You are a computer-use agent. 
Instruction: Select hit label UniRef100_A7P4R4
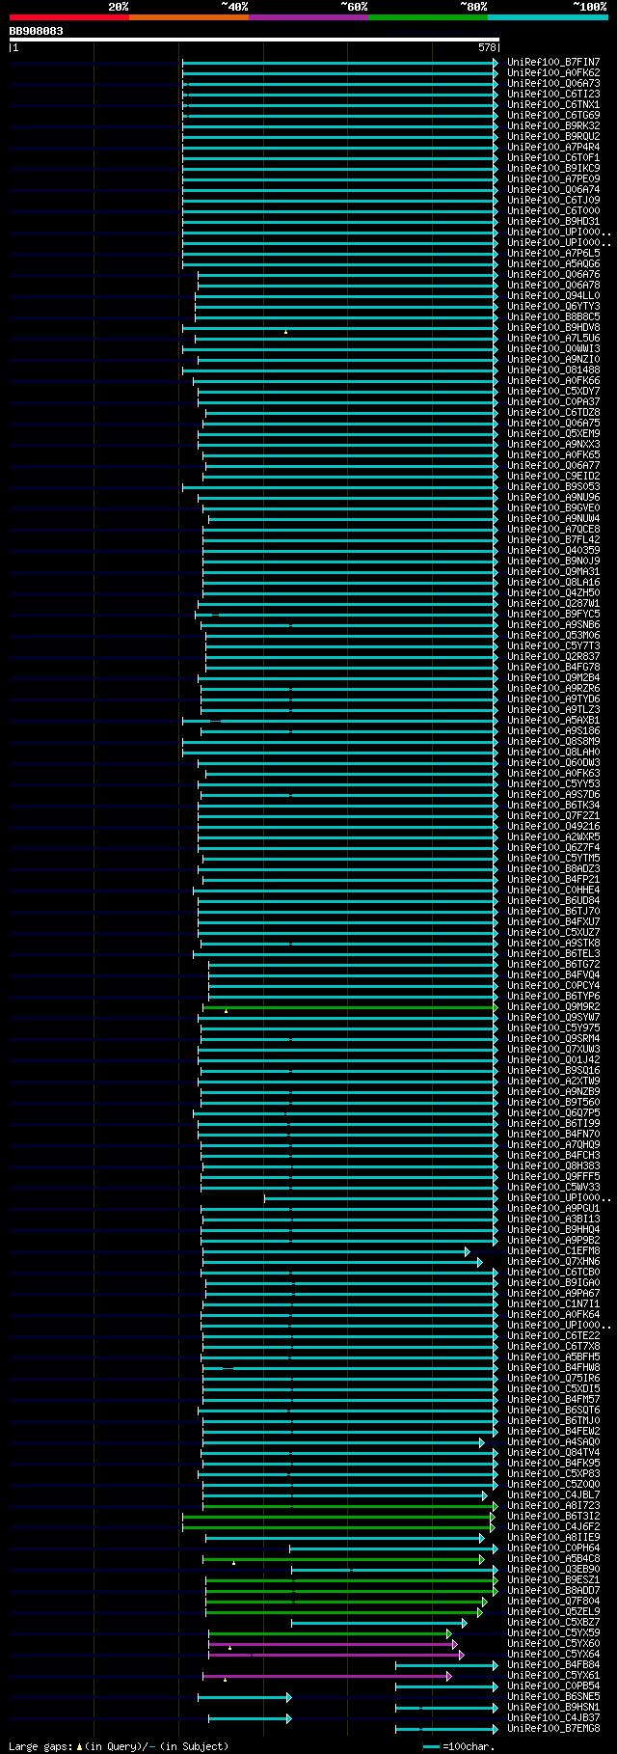(553, 148)
